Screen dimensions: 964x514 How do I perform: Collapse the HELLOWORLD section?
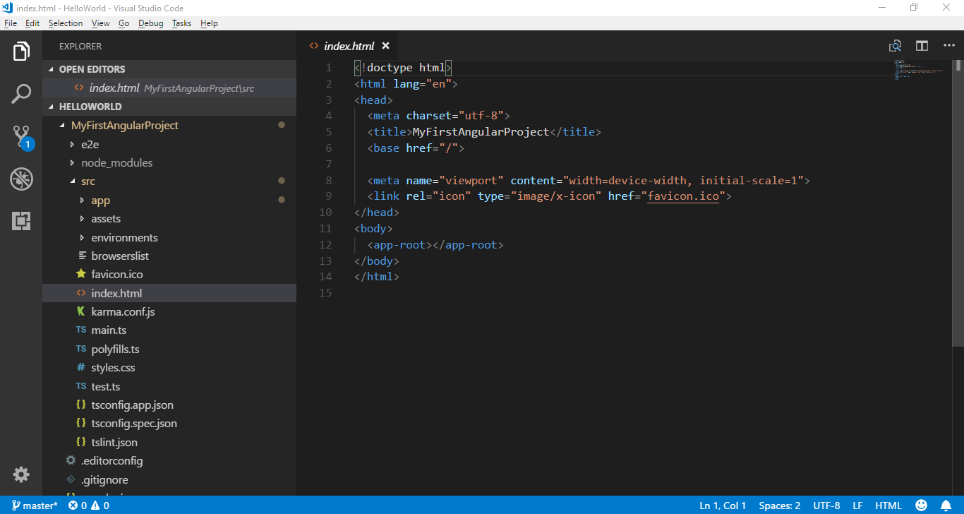pyautogui.click(x=169, y=107)
